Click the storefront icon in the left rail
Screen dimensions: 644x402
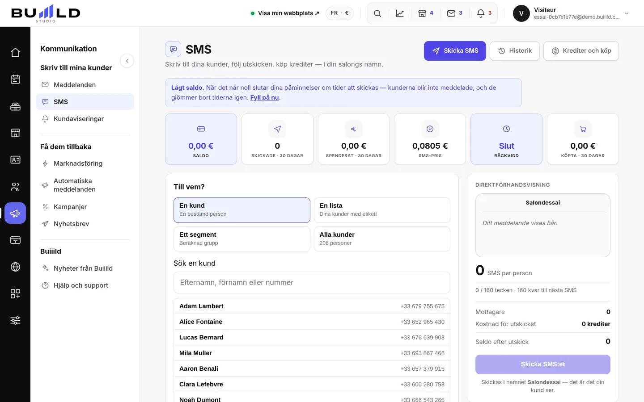click(15, 133)
